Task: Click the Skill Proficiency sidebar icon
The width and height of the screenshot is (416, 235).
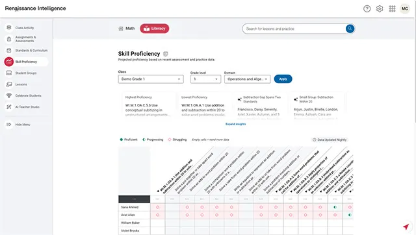Action: coord(8,62)
